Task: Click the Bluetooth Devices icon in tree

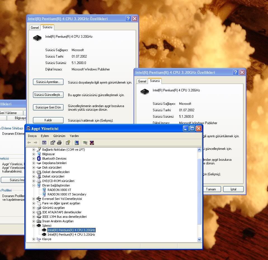Action: click(39, 159)
